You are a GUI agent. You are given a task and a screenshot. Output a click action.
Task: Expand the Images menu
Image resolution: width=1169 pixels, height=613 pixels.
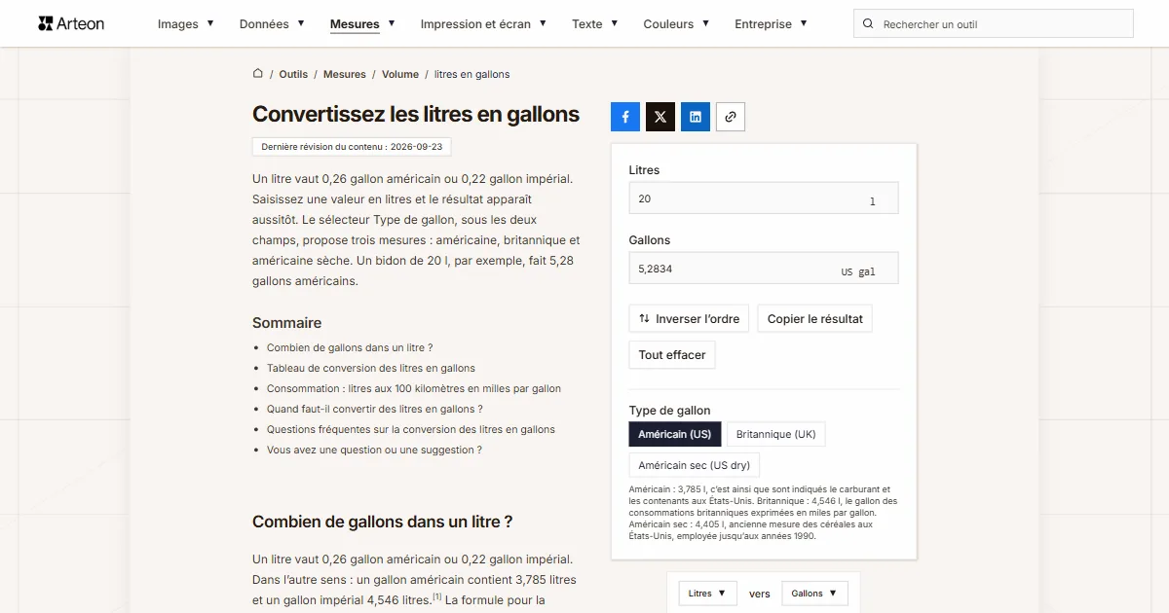186,23
